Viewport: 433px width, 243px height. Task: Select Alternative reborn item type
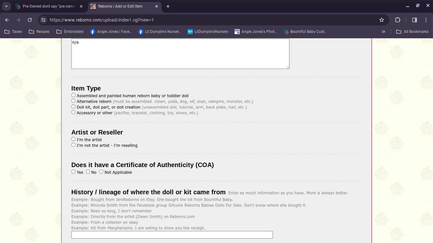click(73, 101)
